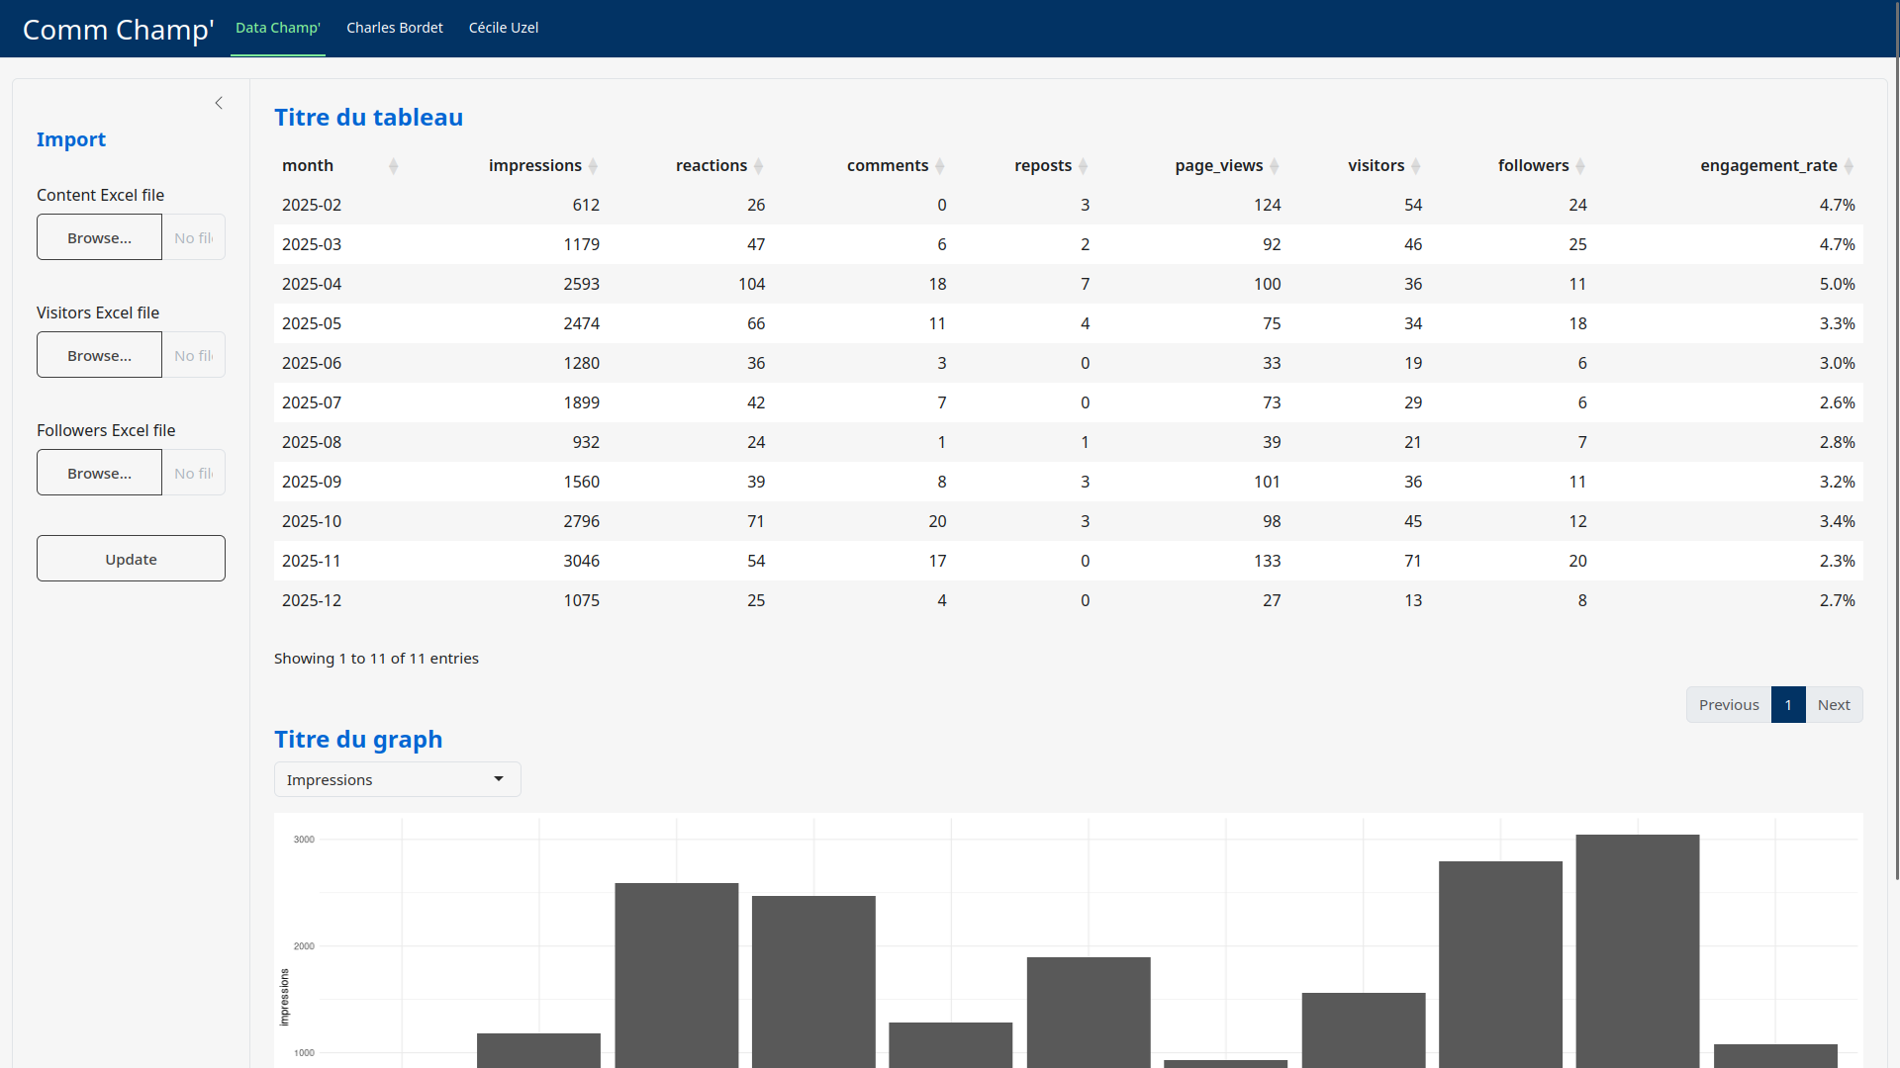This screenshot has height=1068, width=1900.
Task: Click the 2000 y-axis label on chart
Action: [304, 946]
